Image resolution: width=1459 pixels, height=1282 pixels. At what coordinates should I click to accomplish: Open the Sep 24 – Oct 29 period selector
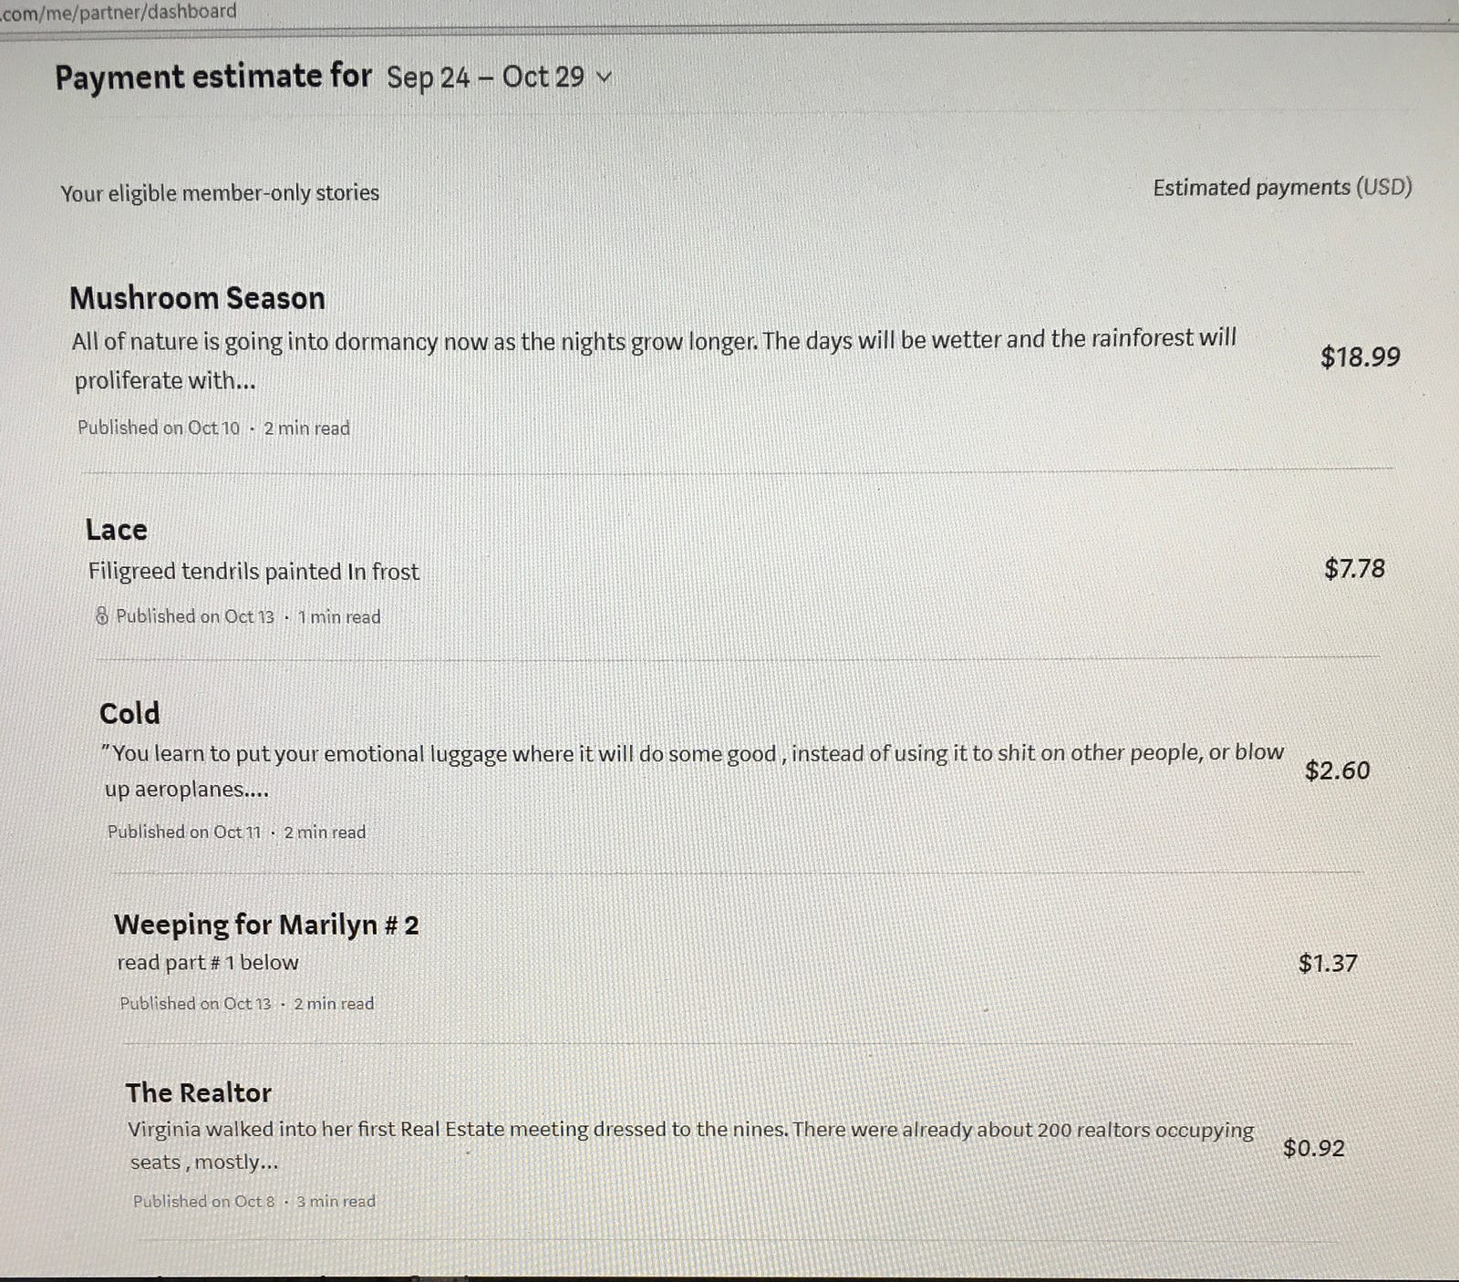coord(485,78)
